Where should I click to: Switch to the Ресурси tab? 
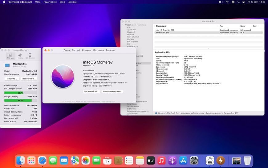[110, 50]
